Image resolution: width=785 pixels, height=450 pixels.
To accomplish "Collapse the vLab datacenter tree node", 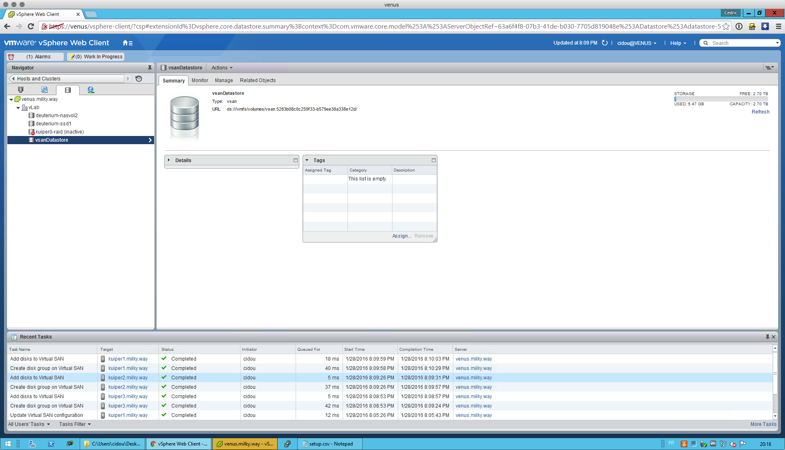I will 18,108.
